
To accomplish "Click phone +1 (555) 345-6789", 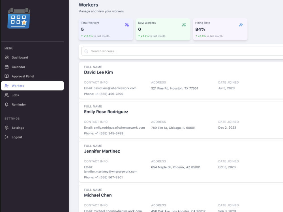I will point(109,133).
